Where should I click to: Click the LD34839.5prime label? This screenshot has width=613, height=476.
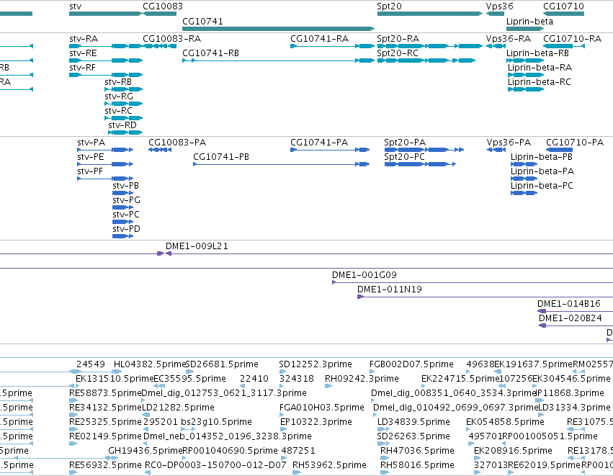(413, 422)
